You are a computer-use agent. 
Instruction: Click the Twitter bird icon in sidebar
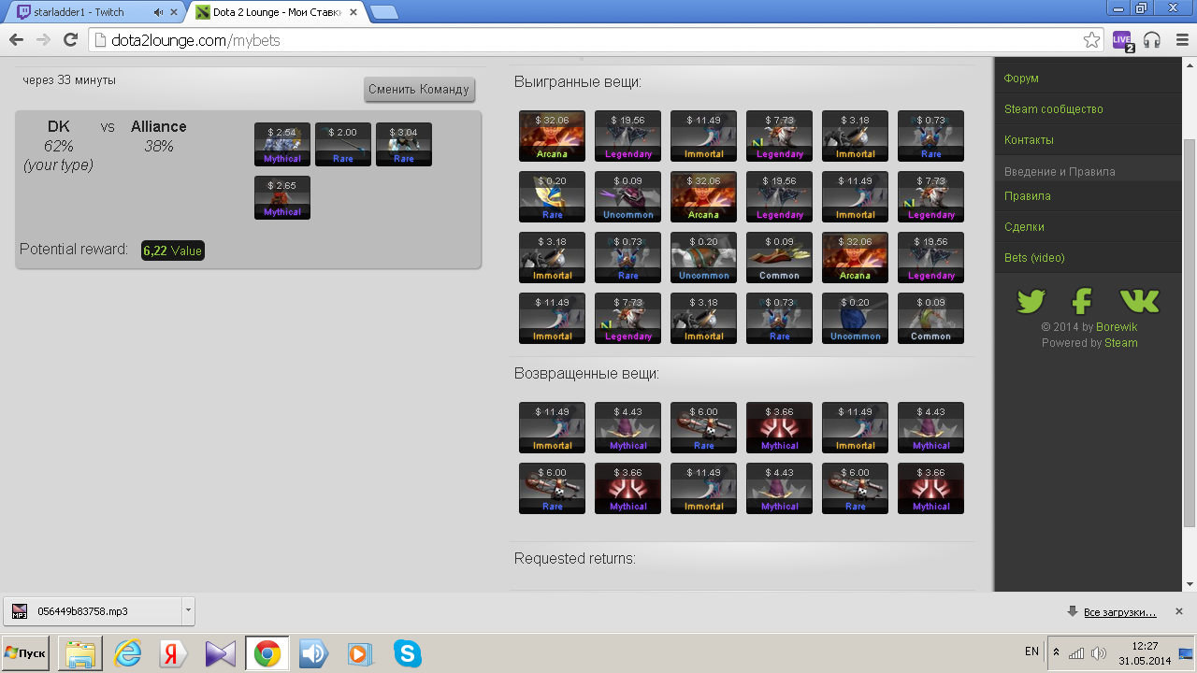pyautogui.click(x=1031, y=301)
